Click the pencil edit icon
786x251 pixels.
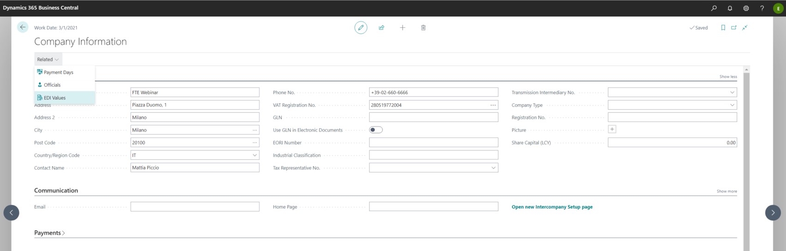(361, 28)
